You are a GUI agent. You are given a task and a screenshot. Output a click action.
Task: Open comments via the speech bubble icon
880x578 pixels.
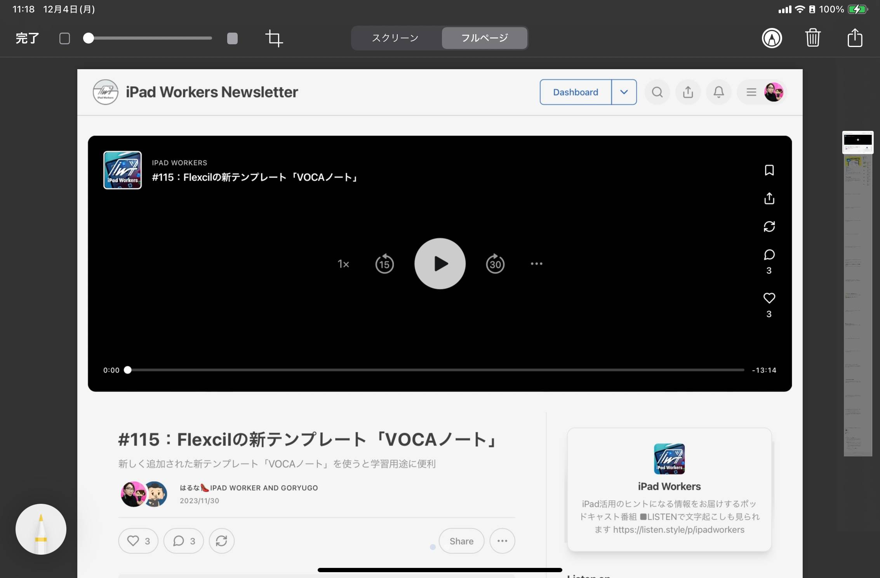tap(769, 255)
